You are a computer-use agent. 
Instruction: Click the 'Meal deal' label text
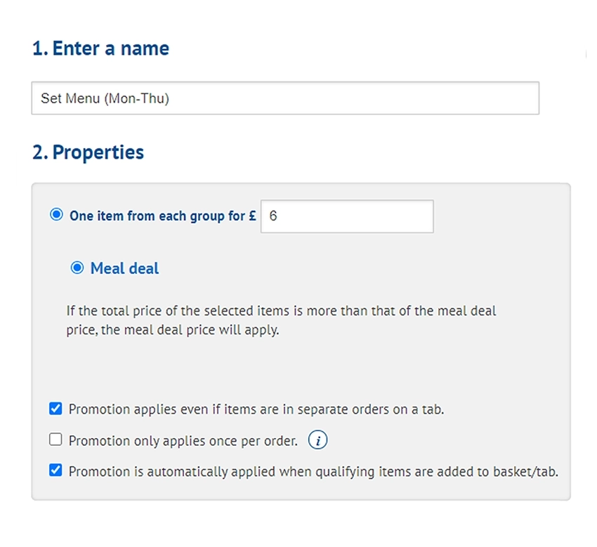coord(124,268)
